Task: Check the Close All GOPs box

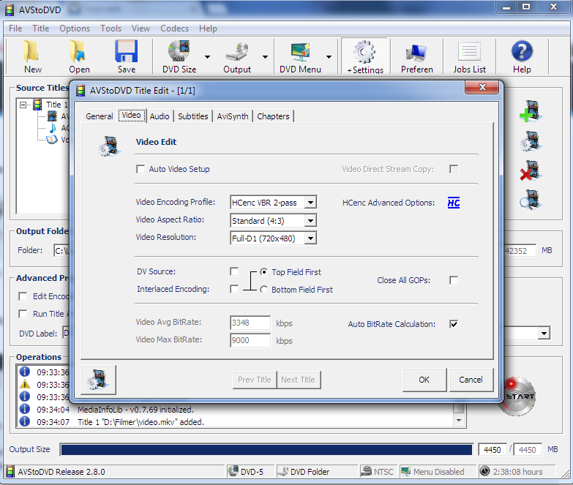Action: [x=454, y=280]
